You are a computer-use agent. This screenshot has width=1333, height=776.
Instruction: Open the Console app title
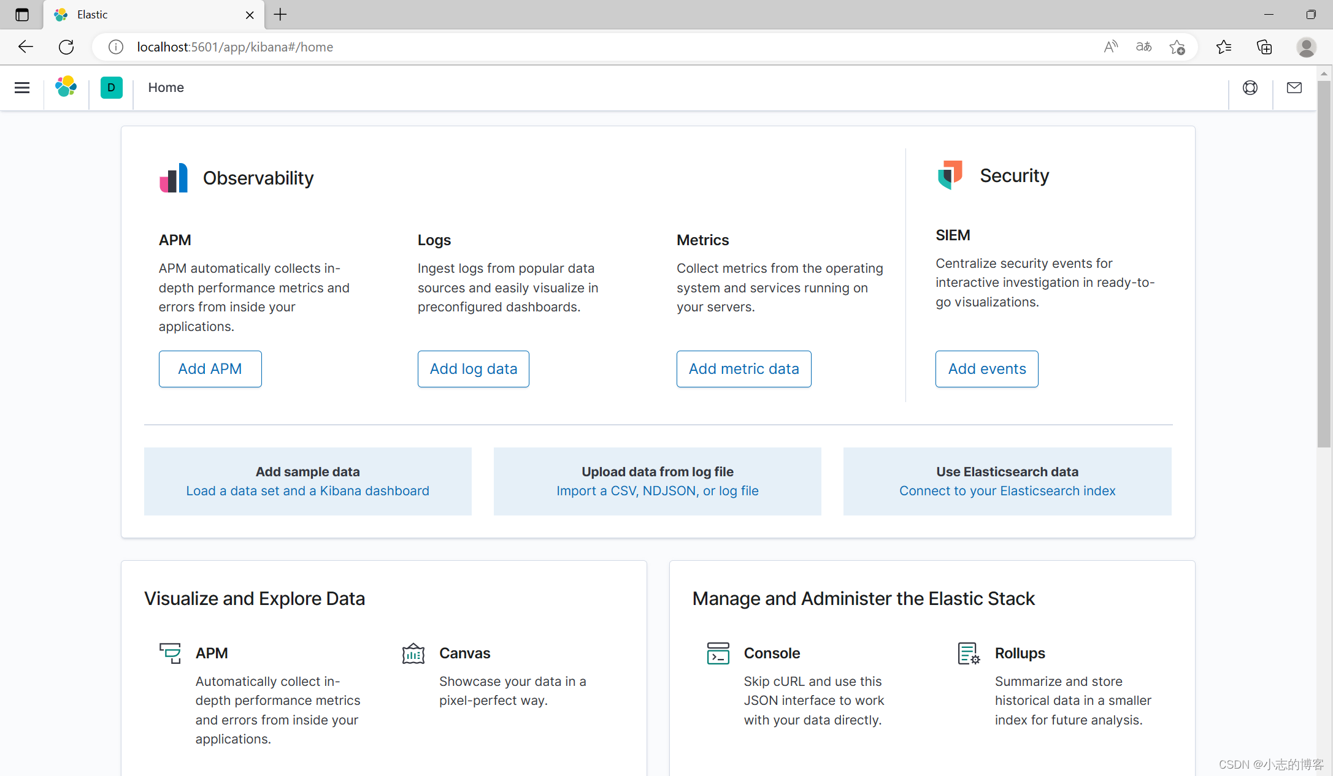coord(772,653)
